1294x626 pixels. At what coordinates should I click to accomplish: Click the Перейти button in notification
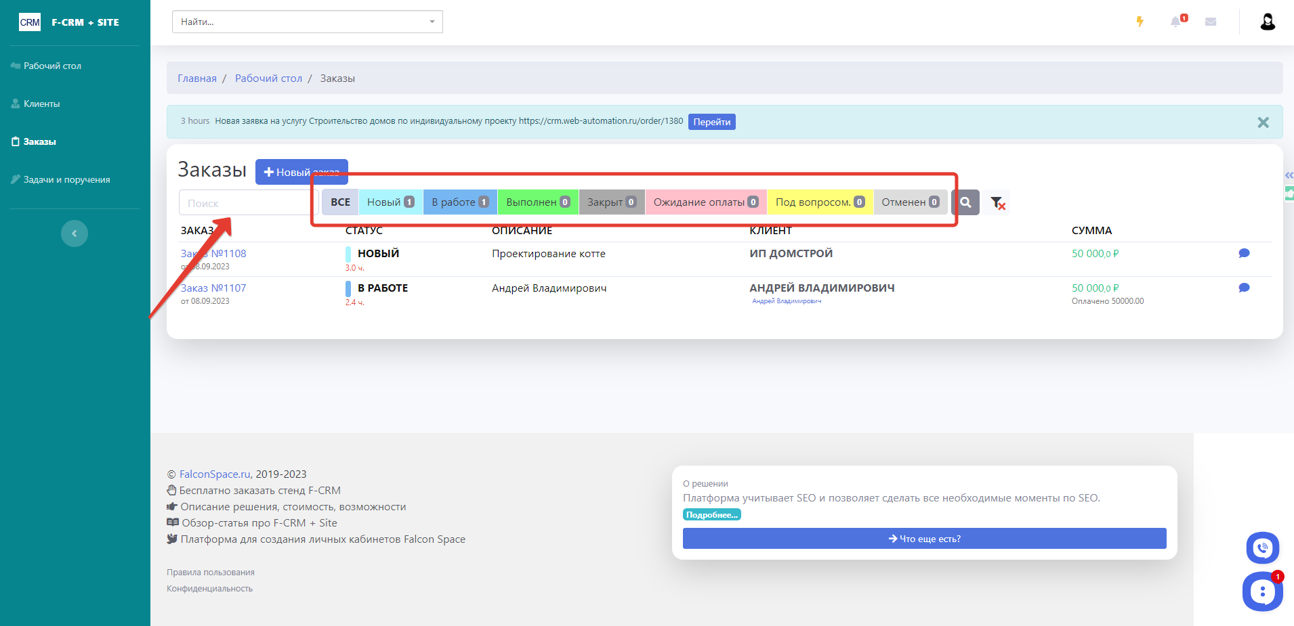711,122
